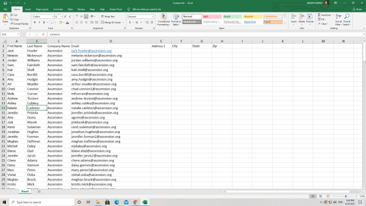Open Find & Select magnifier
The image size is (366, 206).
click(x=347, y=19)
